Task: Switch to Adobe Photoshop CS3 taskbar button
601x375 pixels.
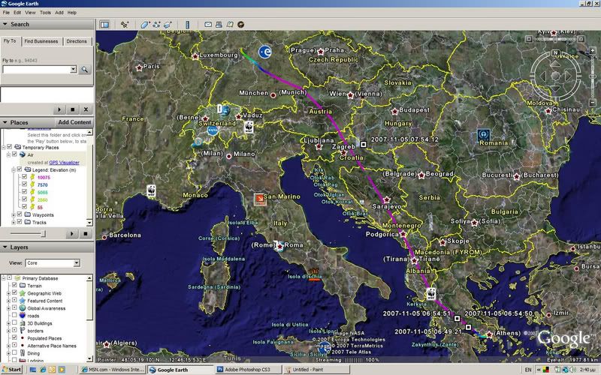Action: 248,370
